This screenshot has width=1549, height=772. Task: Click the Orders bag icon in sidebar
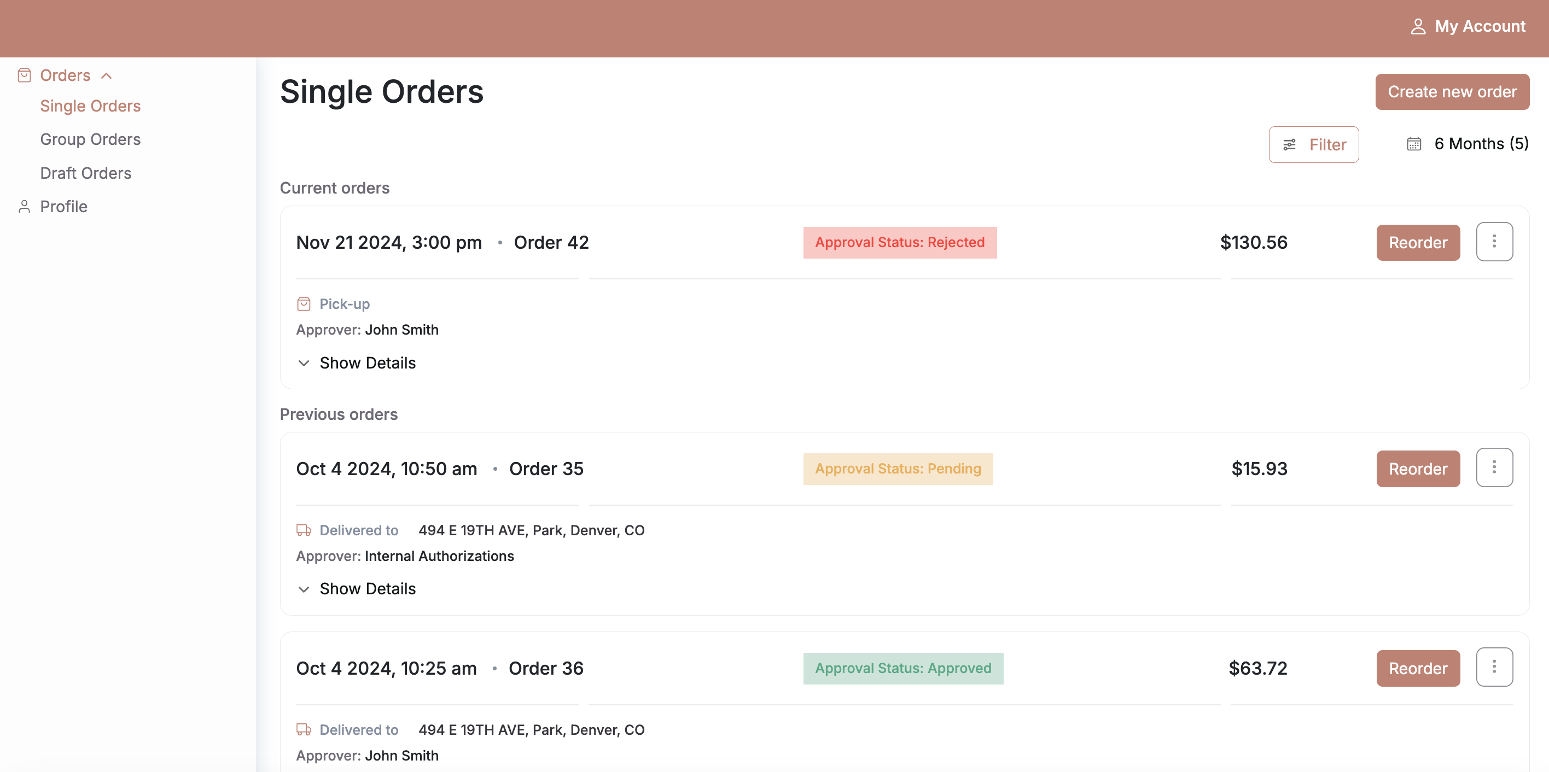pos(24,75)
